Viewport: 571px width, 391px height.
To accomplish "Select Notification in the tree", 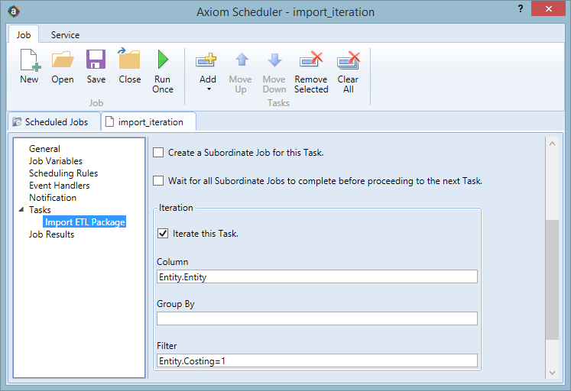I will click(x=53, y=198).
